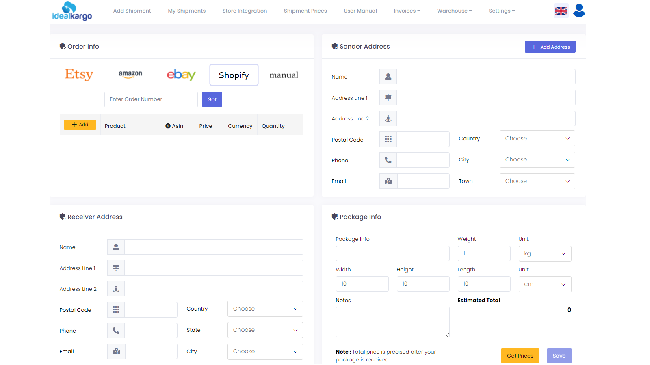Click the idealkargo logo
650x365 pixels.
[x=72, y=11]
